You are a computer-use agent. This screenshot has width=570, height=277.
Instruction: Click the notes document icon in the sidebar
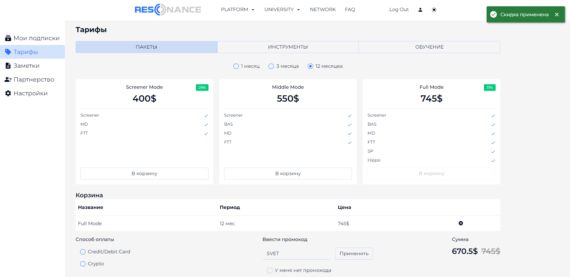point(8,66)
